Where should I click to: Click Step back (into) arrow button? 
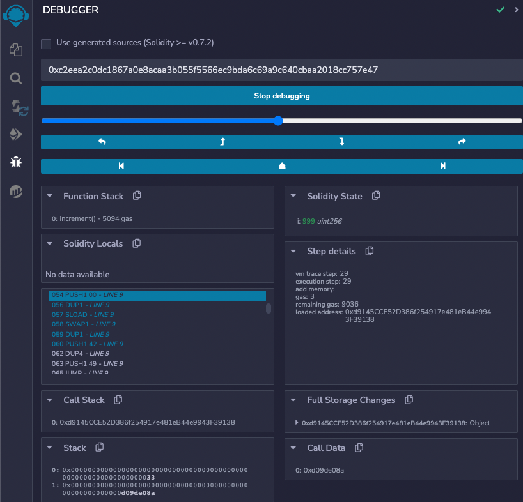[222, 142]
